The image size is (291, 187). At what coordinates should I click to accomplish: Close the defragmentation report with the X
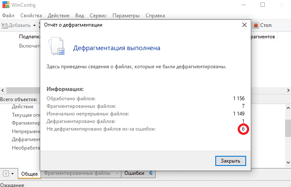pyautogui.click(x=244, y=25)
